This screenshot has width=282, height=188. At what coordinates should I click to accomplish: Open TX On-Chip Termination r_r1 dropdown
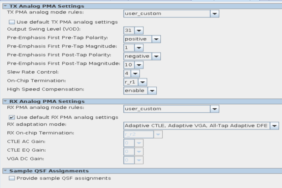click(x=143, y=82)
